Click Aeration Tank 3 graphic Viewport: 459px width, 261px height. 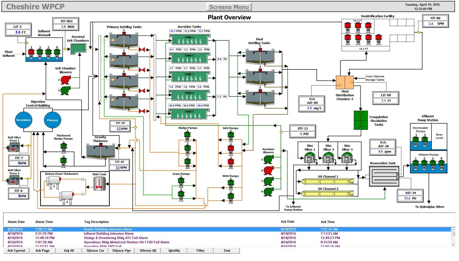coord(189,77)
